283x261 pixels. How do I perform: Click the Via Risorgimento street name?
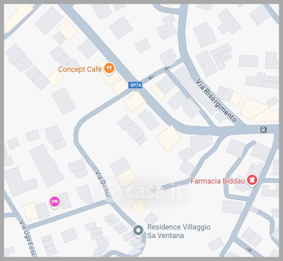click(216, 100)
